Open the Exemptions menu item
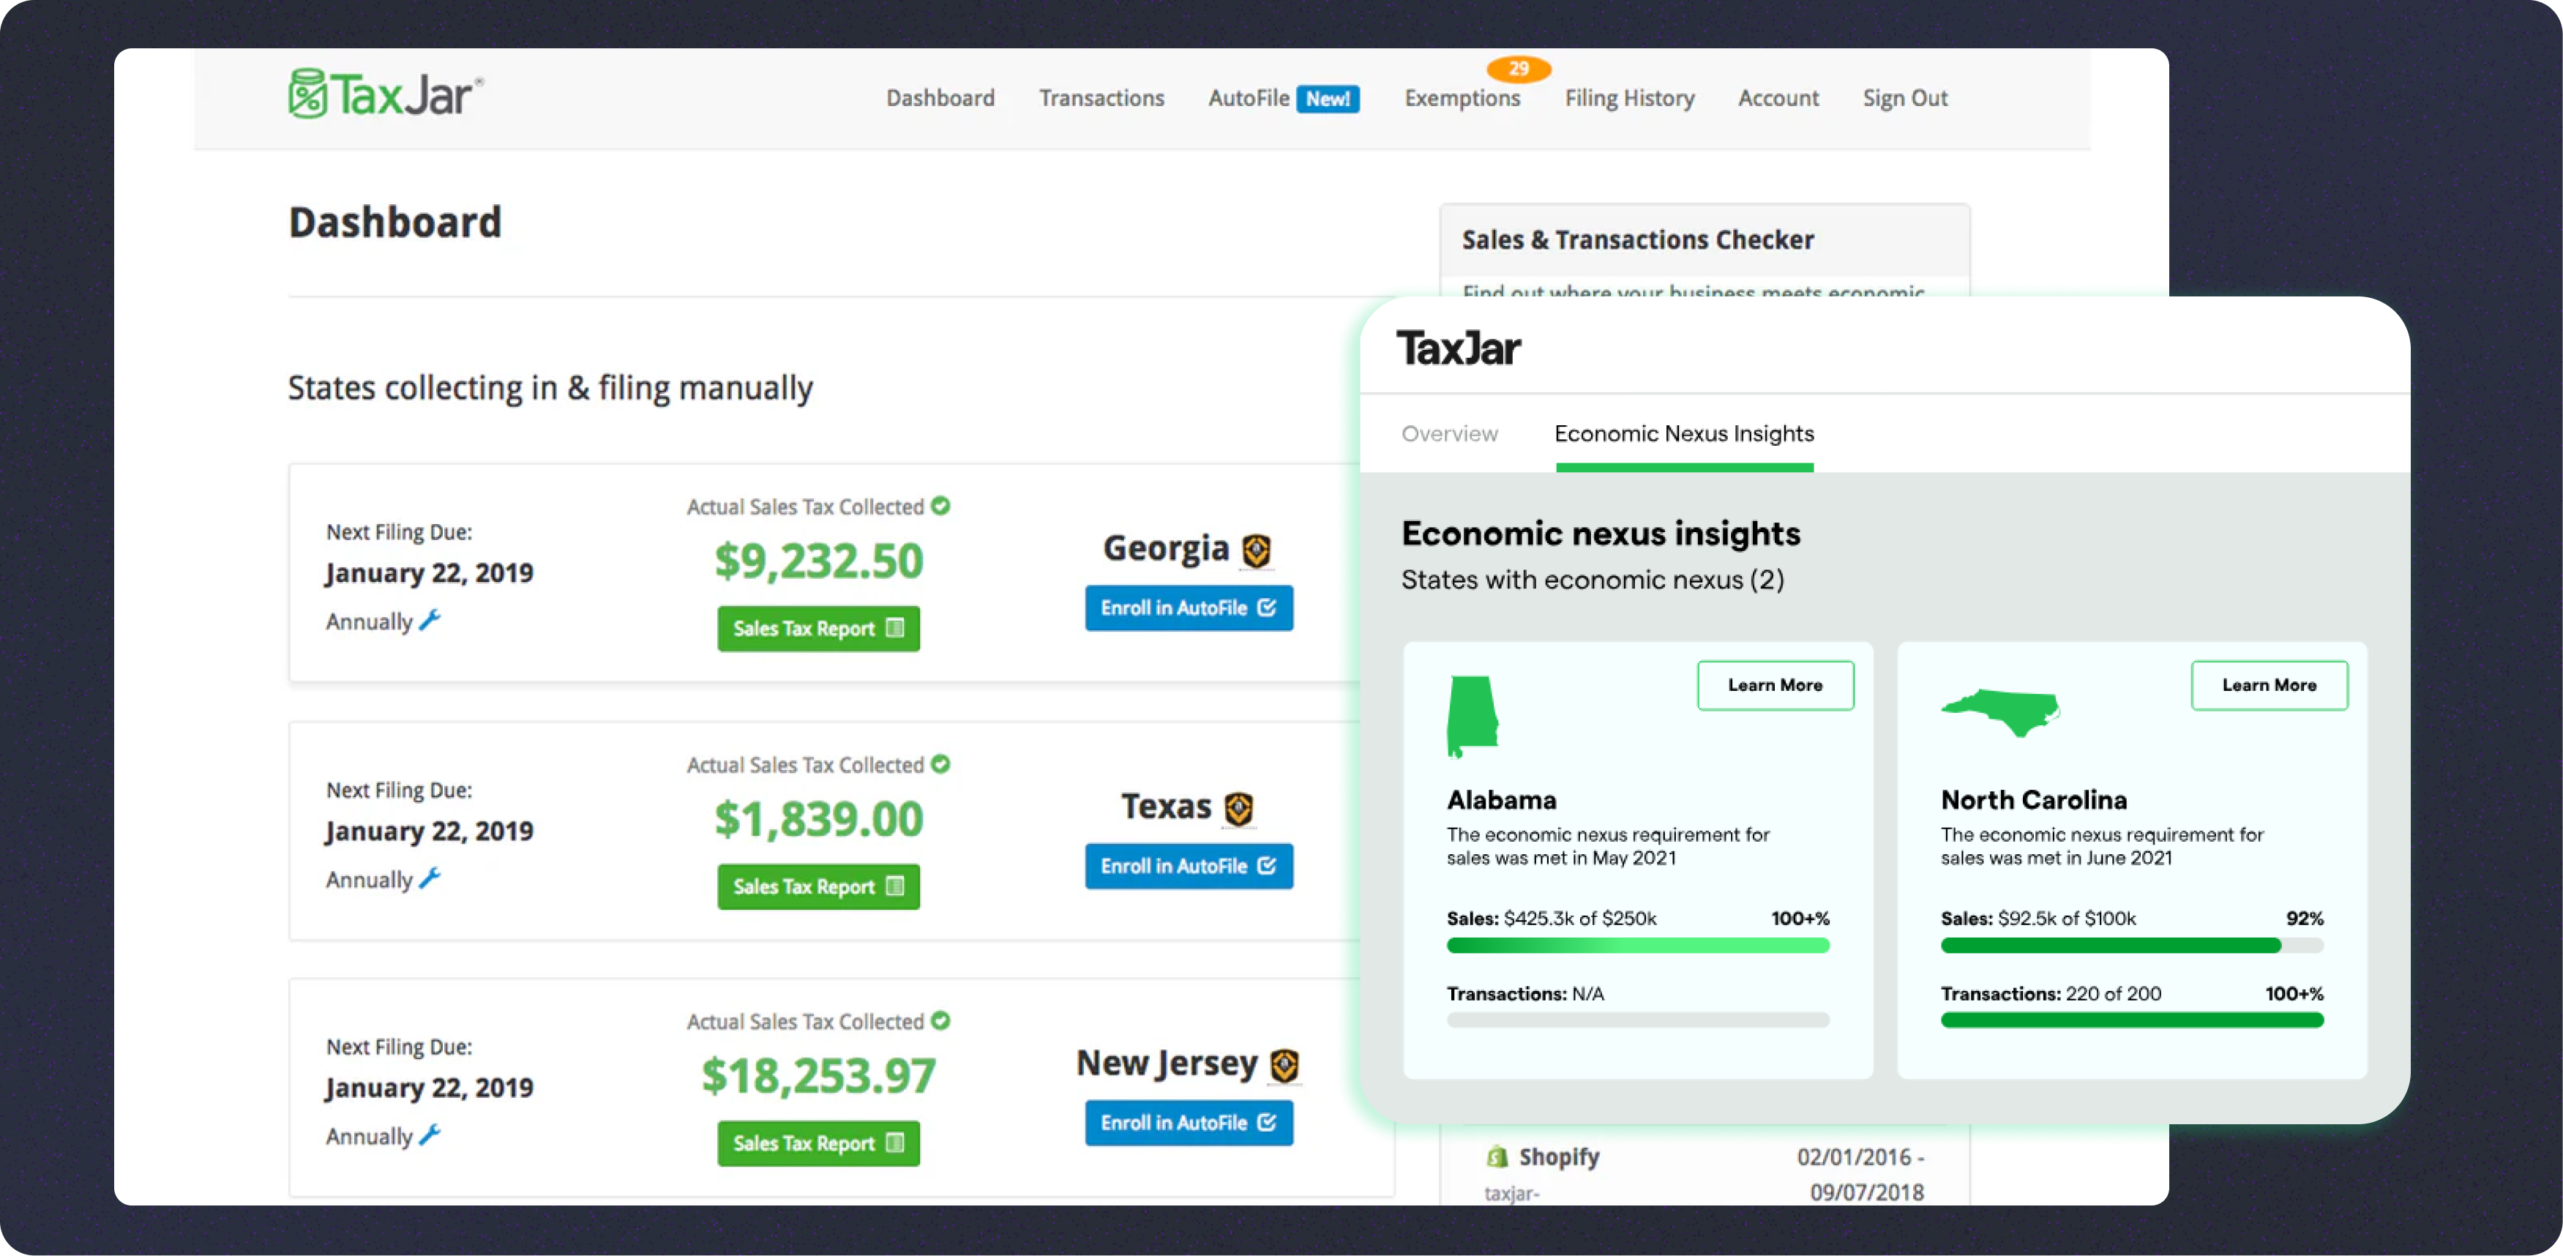The height and width of the screenshot is (1256, 2563). 1462,99
